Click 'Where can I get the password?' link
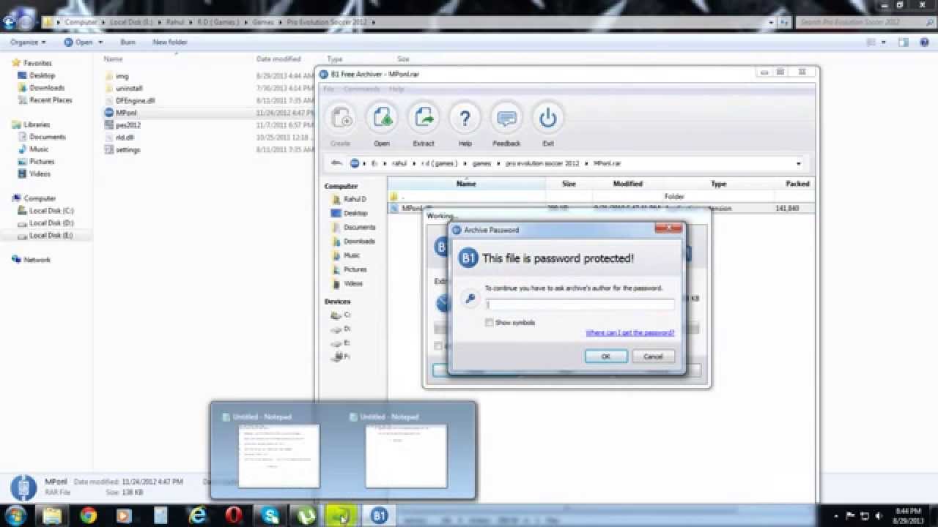This screenshot has height=527, width=938. pos(629,332)
